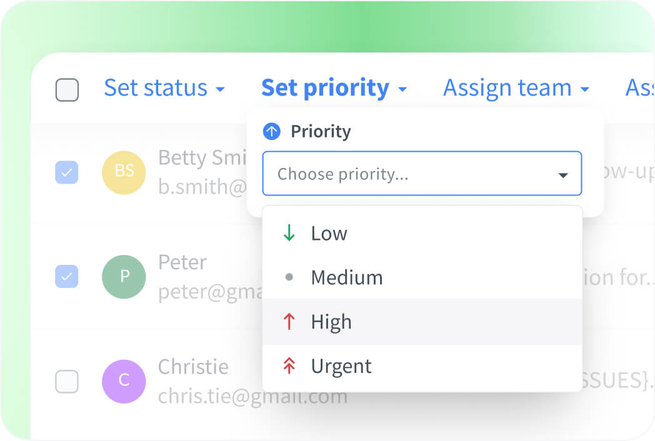Viewport: 655px width, 441px height.
Task: Click Peter's green avatar icon
Action: tap(124, 277)
